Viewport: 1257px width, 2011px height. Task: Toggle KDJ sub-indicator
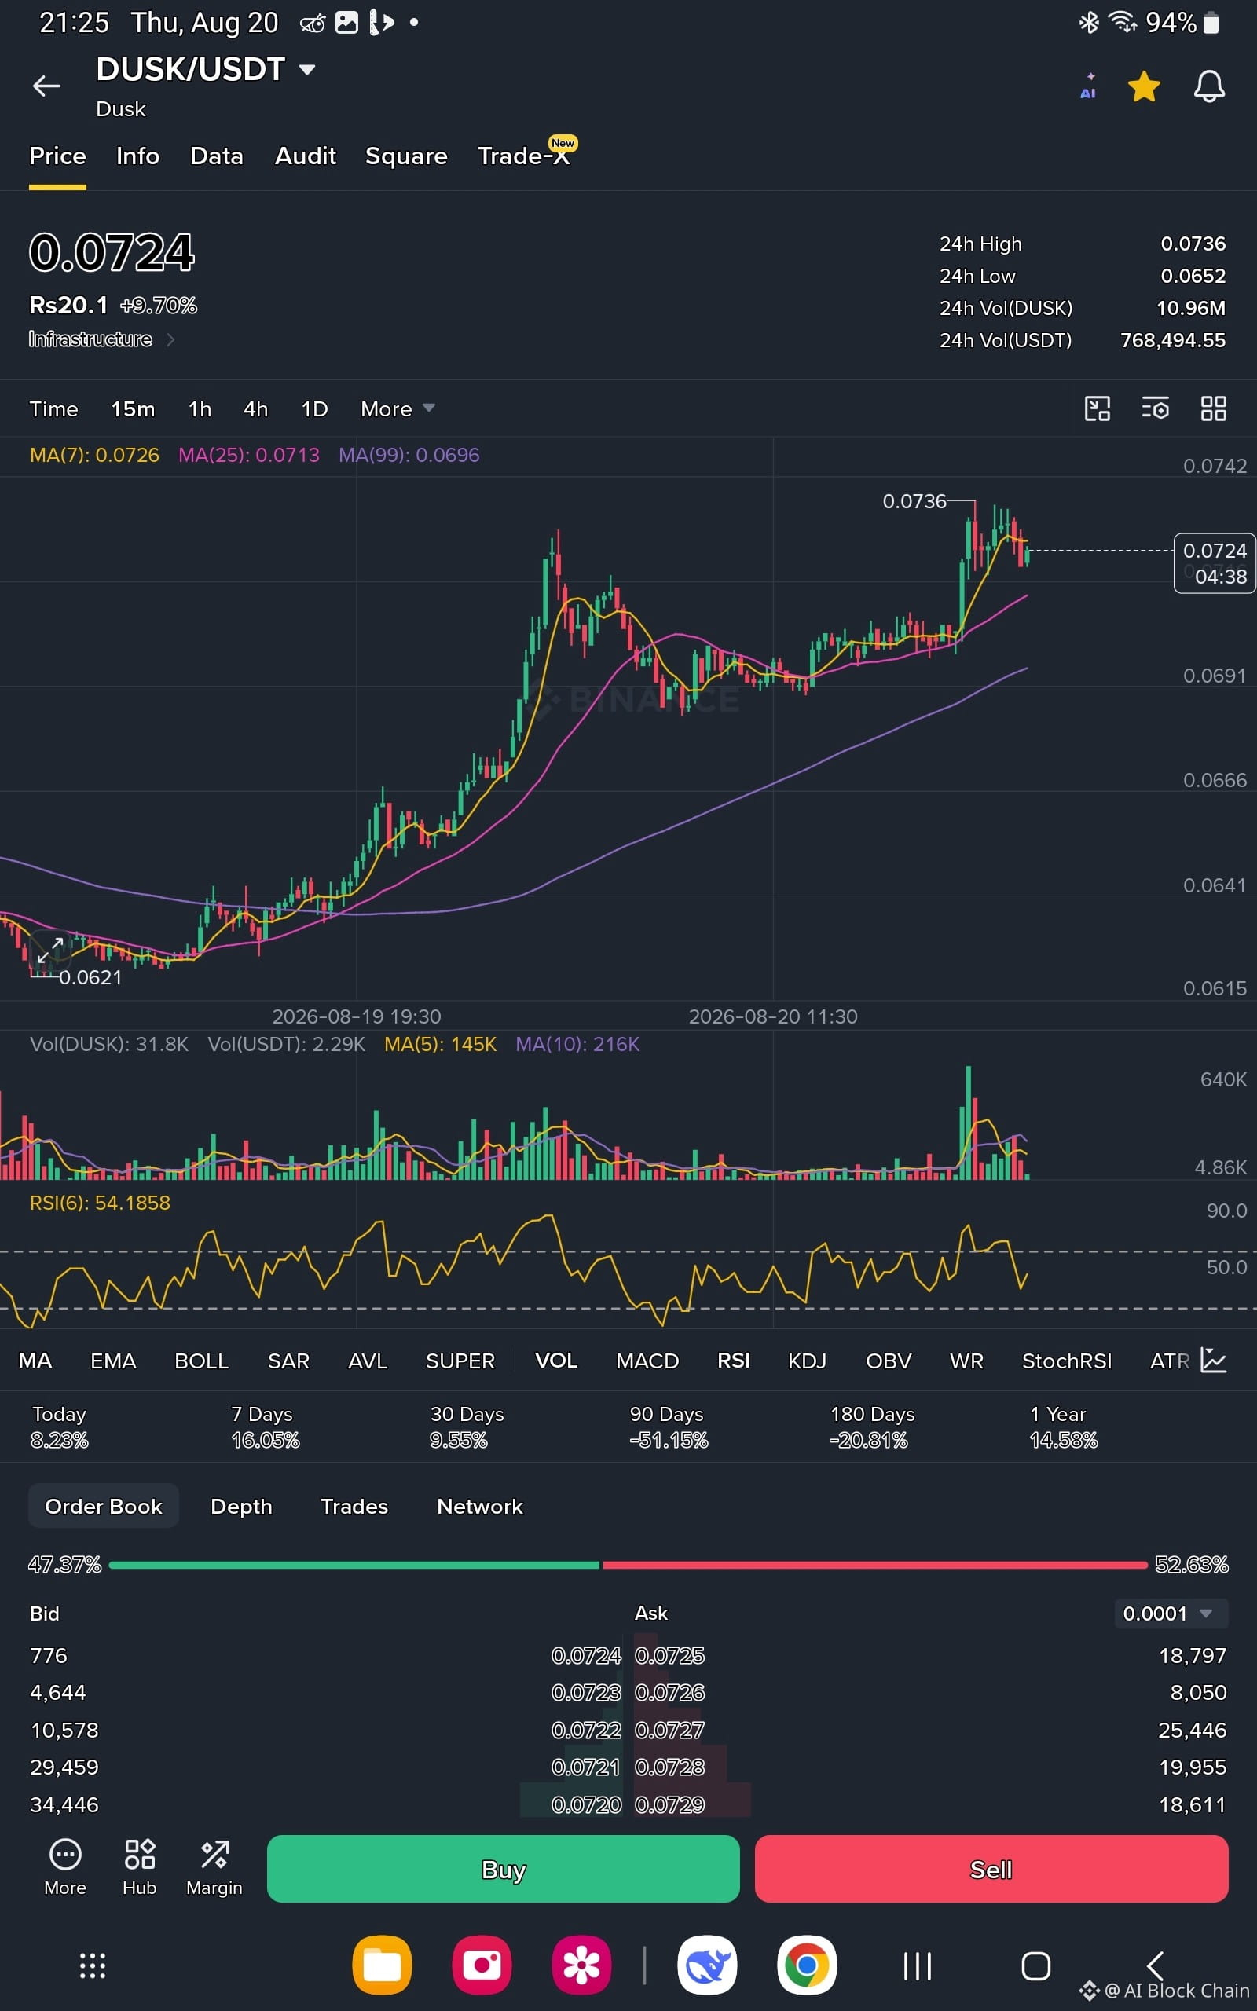tap(808, 1361)
